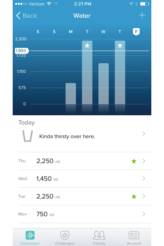Tap the green star on Tue row
Image resolution: width=164 pixels, height=246 pixels.
(x=134, y=196)
